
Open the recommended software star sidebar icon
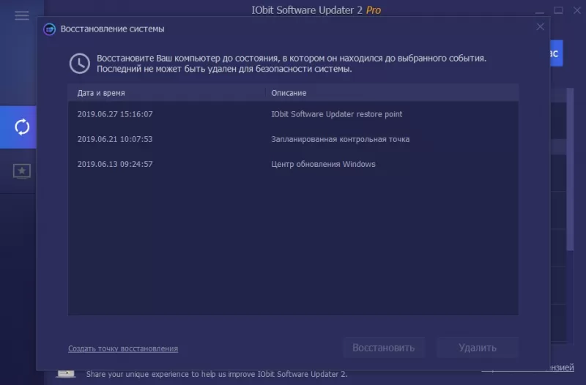[x=22, y=171]
